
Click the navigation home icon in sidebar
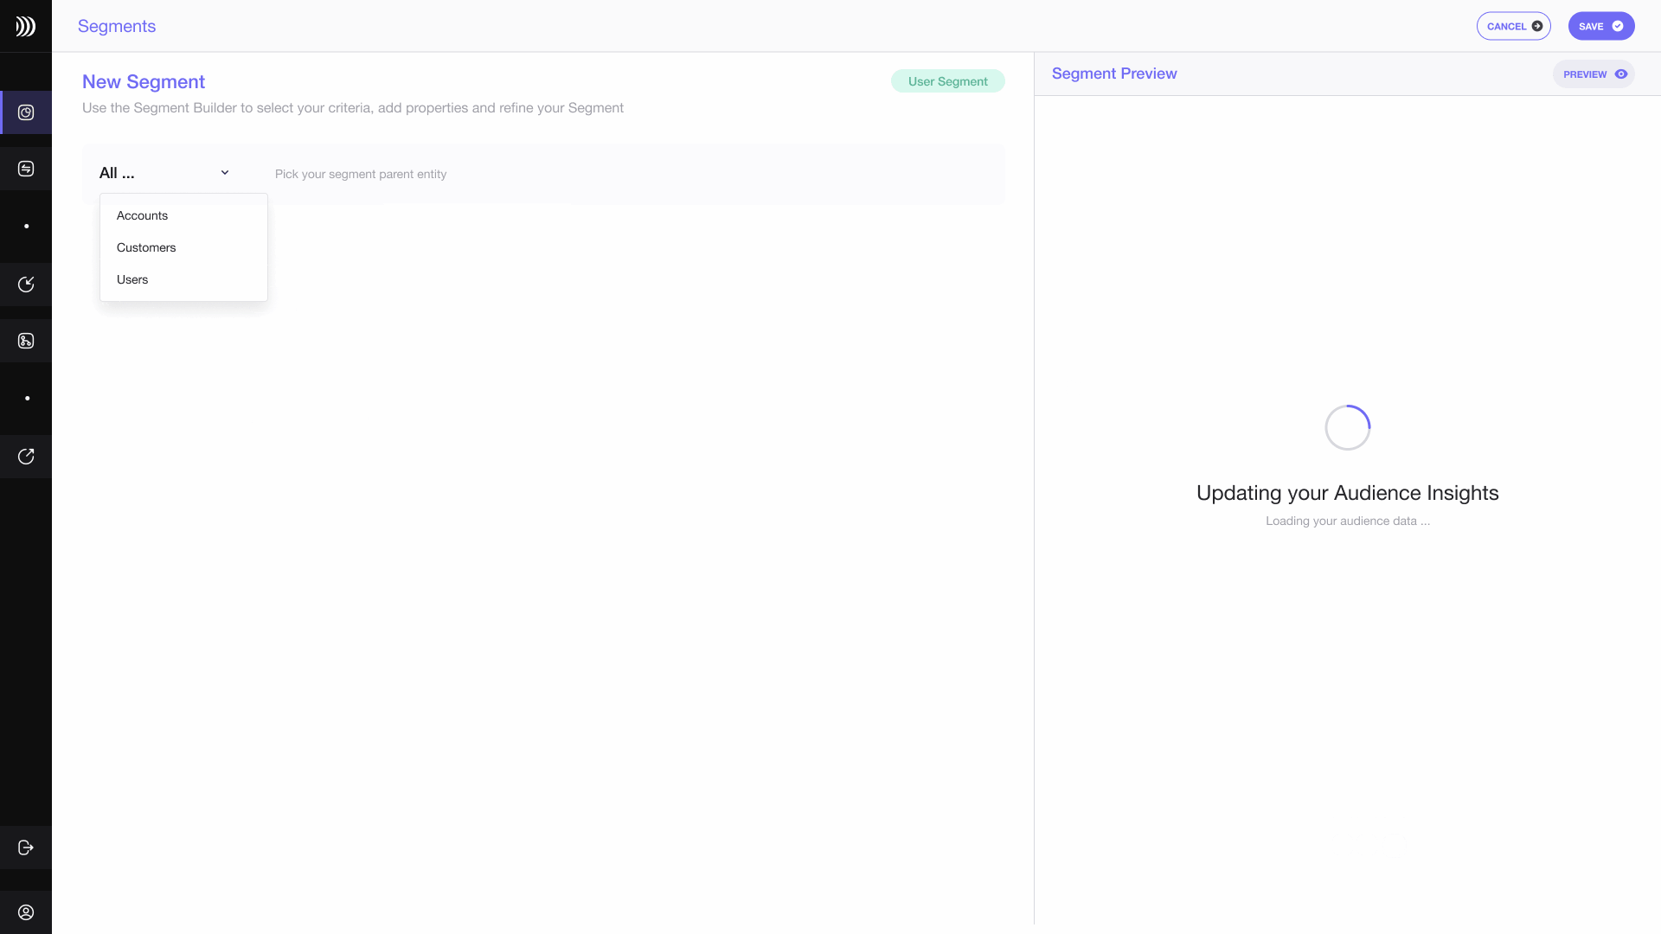25,25
